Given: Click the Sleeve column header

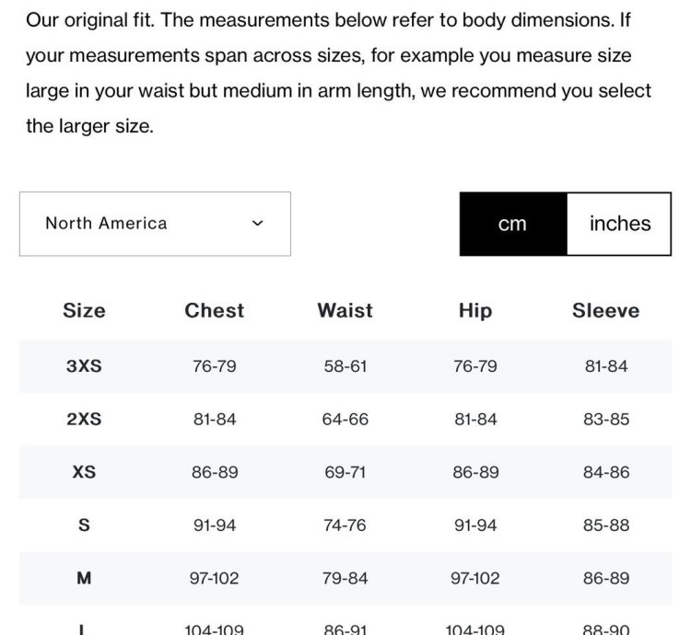Looking at the screenshot, I should [606, 311].
